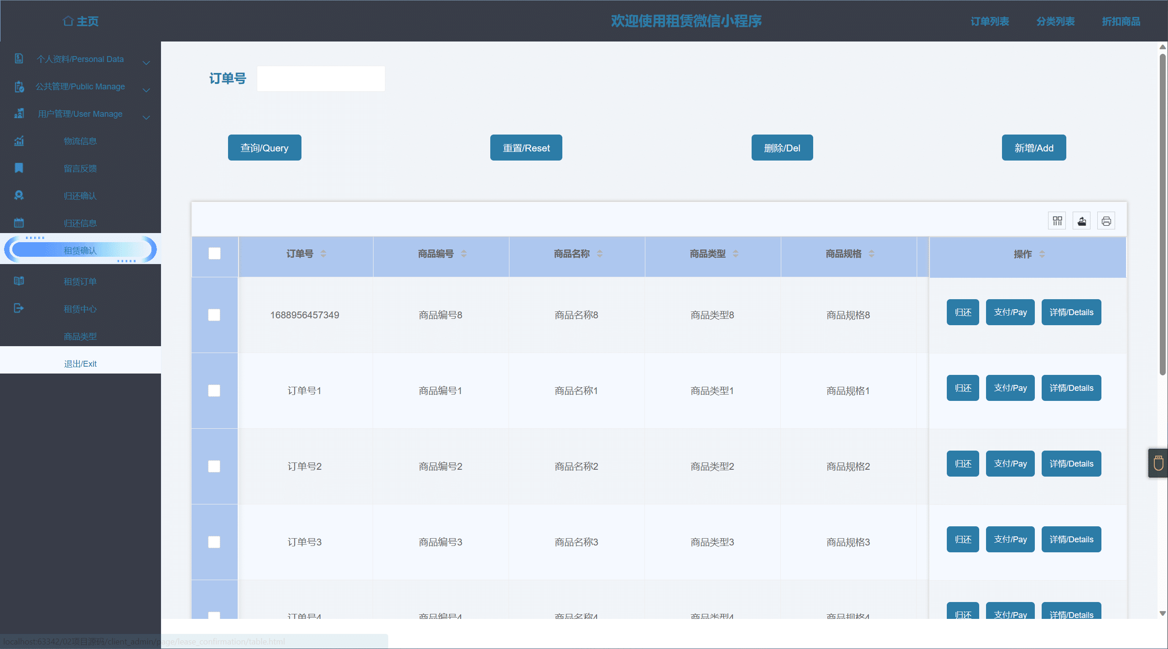Screen dimensions: 1168x649
Task: Sort by 商品类型 column arrows
Action: (736, 254)
